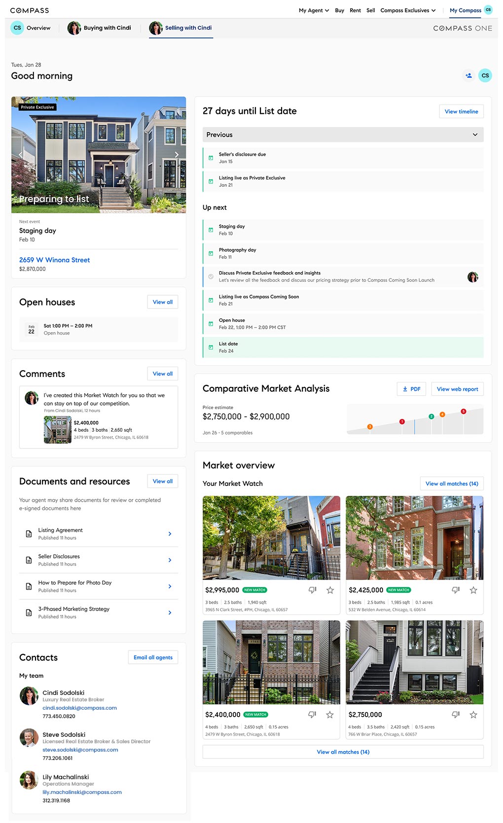The image size is (503, 823).
Task: Open the 2659 W Winona Street link
Action: pos(54,260)
